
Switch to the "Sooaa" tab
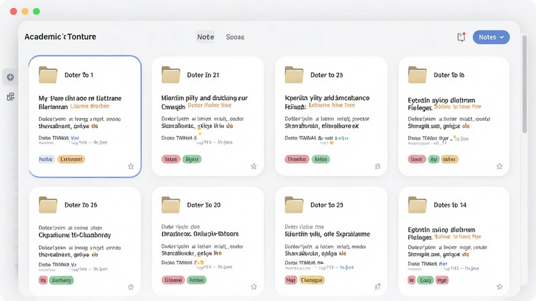tap(235, 37)
